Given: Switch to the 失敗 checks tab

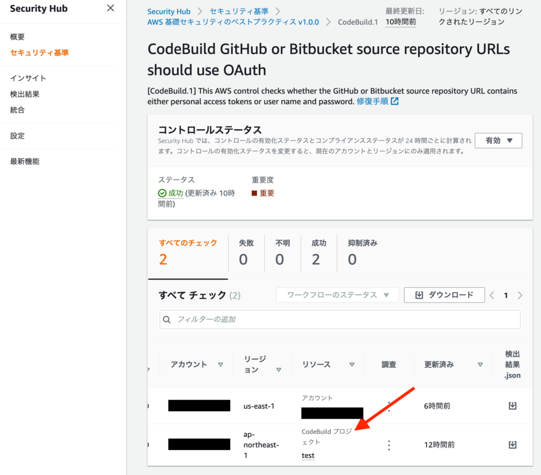Looking at the screenshot, I should pos(246,252).
